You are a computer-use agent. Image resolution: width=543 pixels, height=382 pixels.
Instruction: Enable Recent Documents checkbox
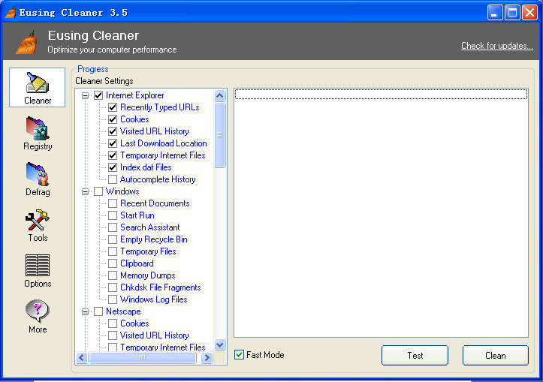click(113, 203)
